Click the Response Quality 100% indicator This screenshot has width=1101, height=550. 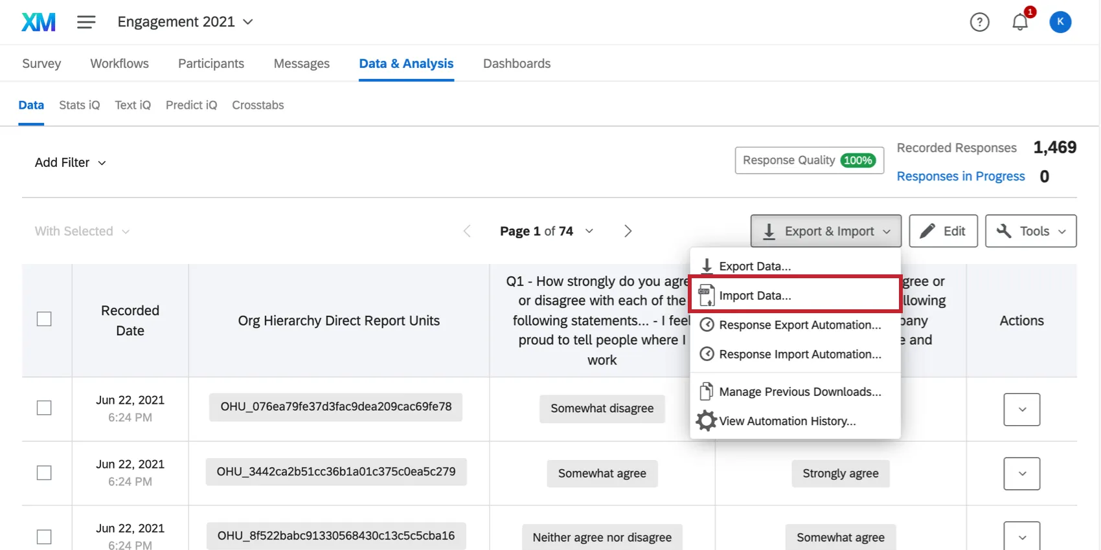pyautogui.click(x=809, y=160)
